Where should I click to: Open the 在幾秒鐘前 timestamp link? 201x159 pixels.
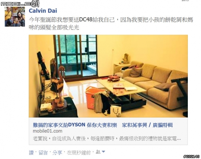(x=79, y=153)
